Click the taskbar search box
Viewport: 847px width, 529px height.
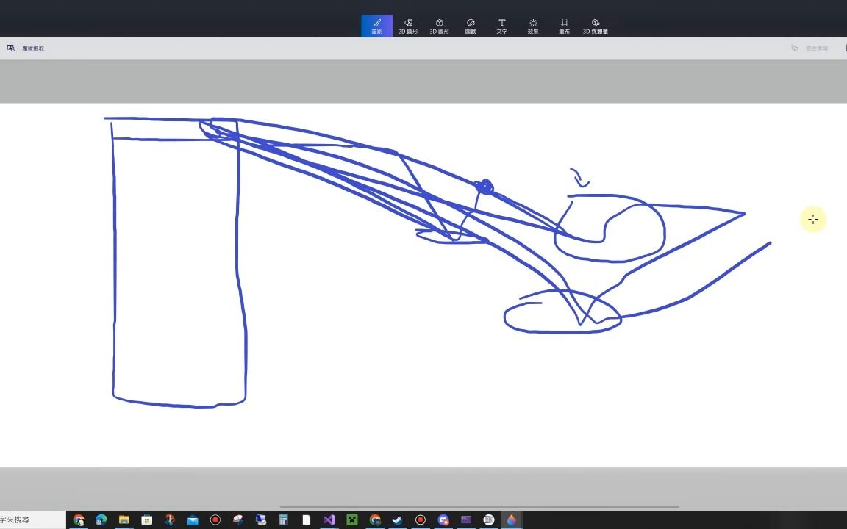click(x=33, y=520)
